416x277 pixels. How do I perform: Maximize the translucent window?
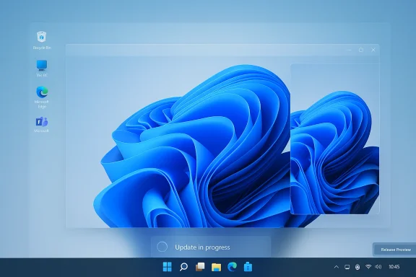361,50
